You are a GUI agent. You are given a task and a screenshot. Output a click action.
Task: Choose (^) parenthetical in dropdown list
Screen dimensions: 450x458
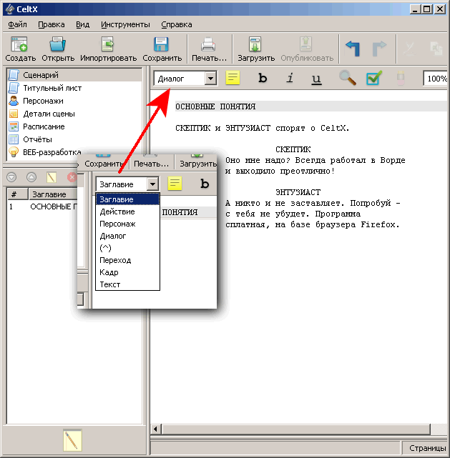click(127, 248)
